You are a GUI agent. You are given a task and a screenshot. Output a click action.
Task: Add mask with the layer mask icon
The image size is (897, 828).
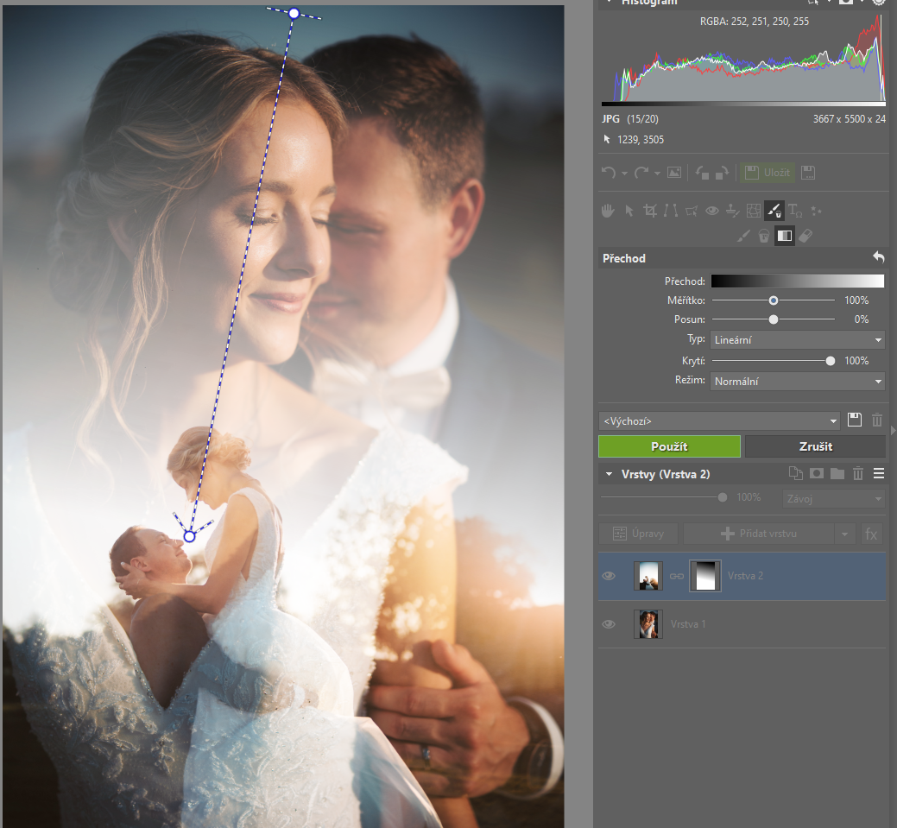816,473
